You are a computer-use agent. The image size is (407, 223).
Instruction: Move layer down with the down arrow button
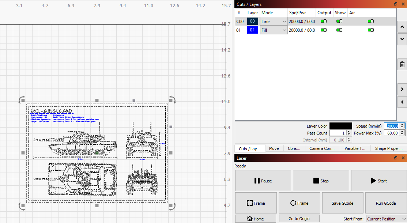(402, 39)
